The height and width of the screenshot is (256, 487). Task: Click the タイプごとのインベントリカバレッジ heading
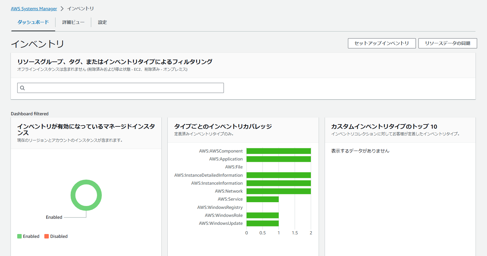(223, 126)
